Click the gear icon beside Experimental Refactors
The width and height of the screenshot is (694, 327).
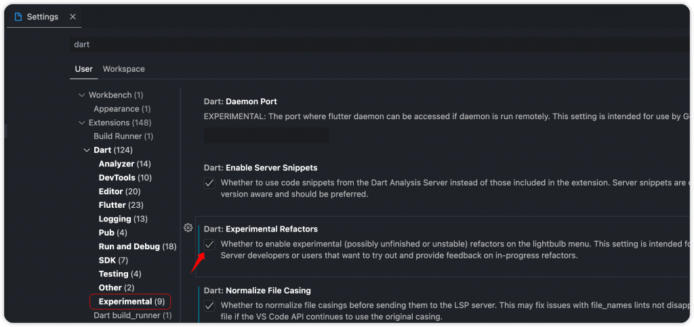pyautogui.click(x=188, y=227)
